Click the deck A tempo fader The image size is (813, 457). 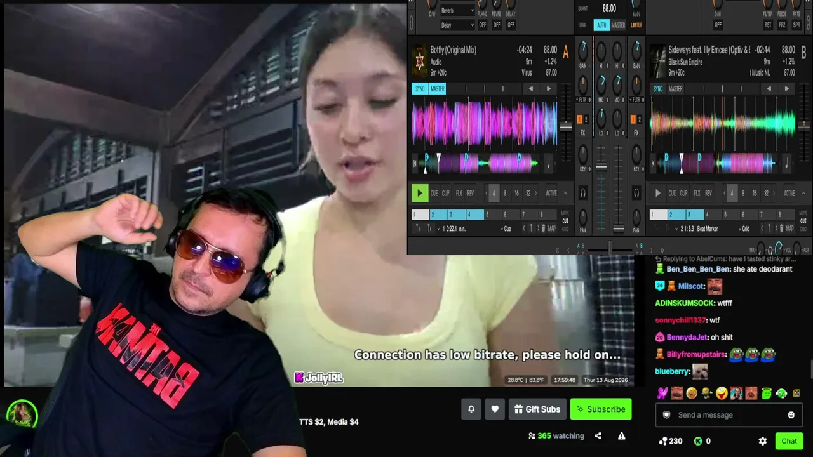coord(565,127)
